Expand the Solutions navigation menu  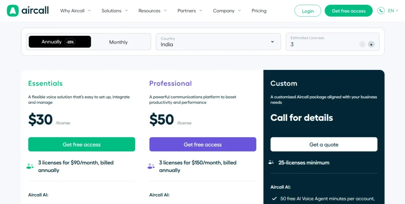tap(114, 11)
